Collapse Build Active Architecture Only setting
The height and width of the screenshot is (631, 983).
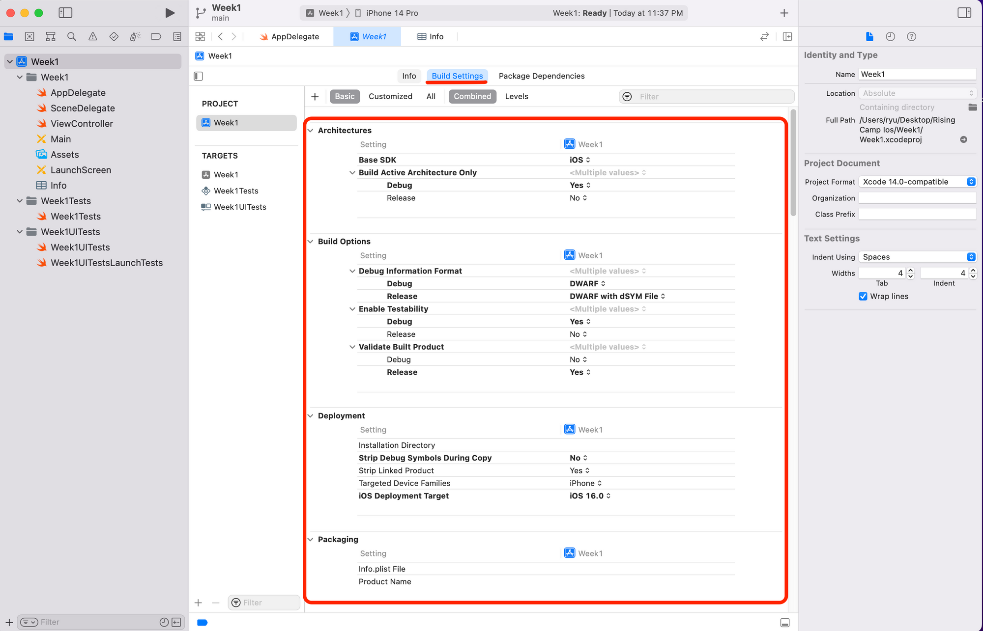[x=352, y=172]
